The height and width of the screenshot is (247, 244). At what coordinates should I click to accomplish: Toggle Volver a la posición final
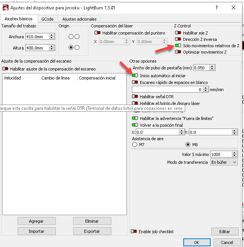(x=135, y=125)
